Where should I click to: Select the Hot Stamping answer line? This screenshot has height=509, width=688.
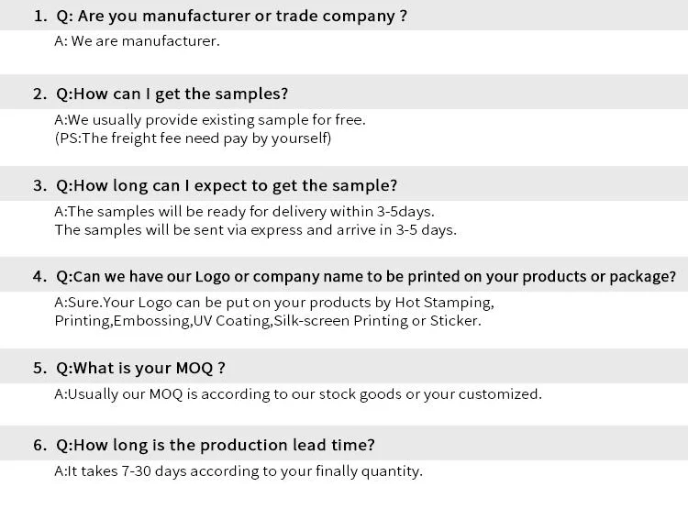(x=274, y=303)
